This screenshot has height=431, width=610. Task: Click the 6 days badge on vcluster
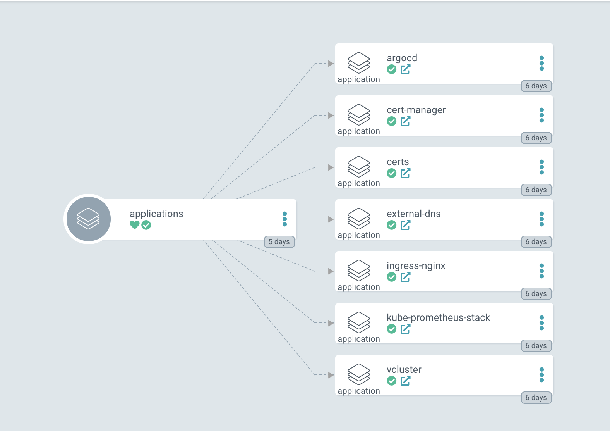pos(536,397)
